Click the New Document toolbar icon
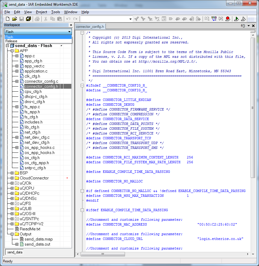The width and height of the screenshot is (259, 266). [x=7, y=19]
